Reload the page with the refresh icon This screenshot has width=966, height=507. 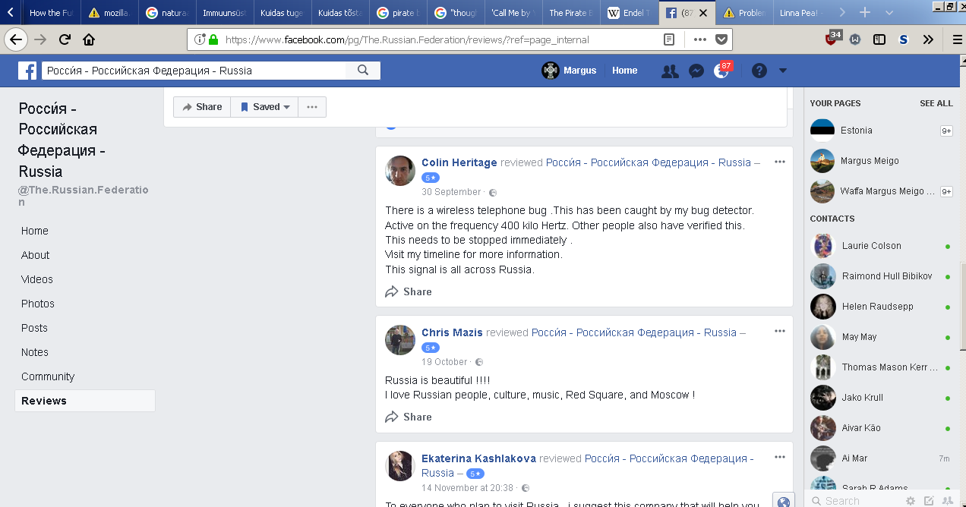(65, 39)
